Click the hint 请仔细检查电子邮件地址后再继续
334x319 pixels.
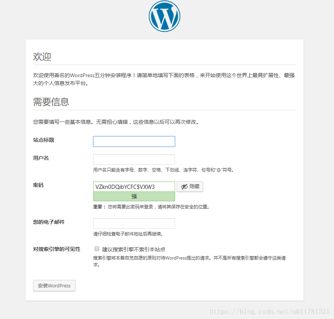128,234
